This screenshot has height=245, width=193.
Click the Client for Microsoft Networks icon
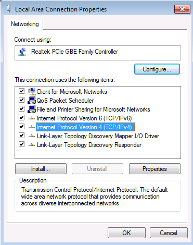pos(32,91)
